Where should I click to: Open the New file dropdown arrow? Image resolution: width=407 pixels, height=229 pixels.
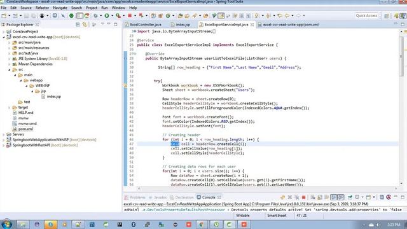click(x=9, y=15)
